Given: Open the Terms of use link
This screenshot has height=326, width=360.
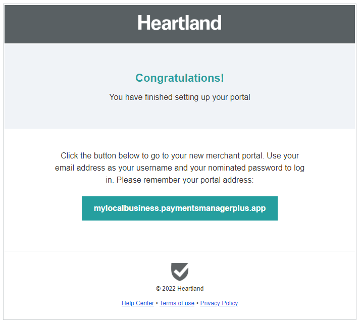Looking at the screenshot, I should tap(177, 303).
